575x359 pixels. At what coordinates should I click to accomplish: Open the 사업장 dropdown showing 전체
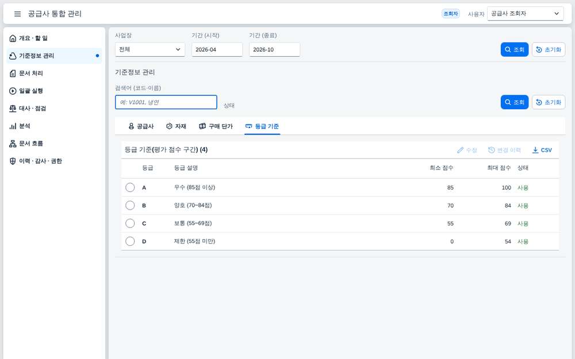(x=150, y=49)
